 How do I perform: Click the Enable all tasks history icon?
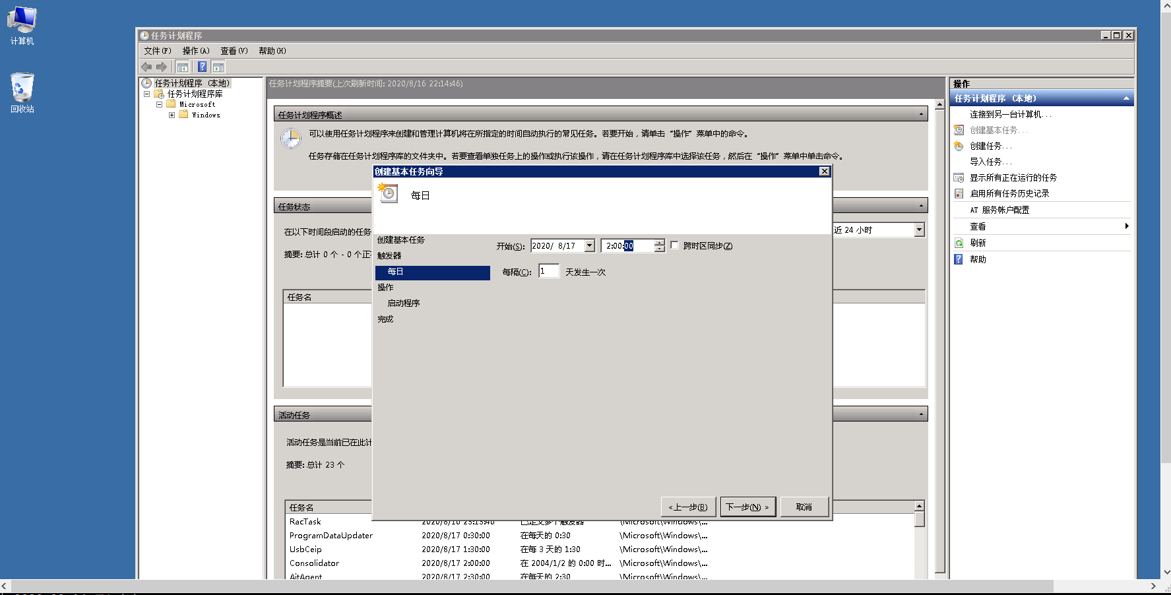pos(959,193)
